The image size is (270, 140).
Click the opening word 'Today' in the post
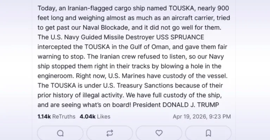[45, 8]
